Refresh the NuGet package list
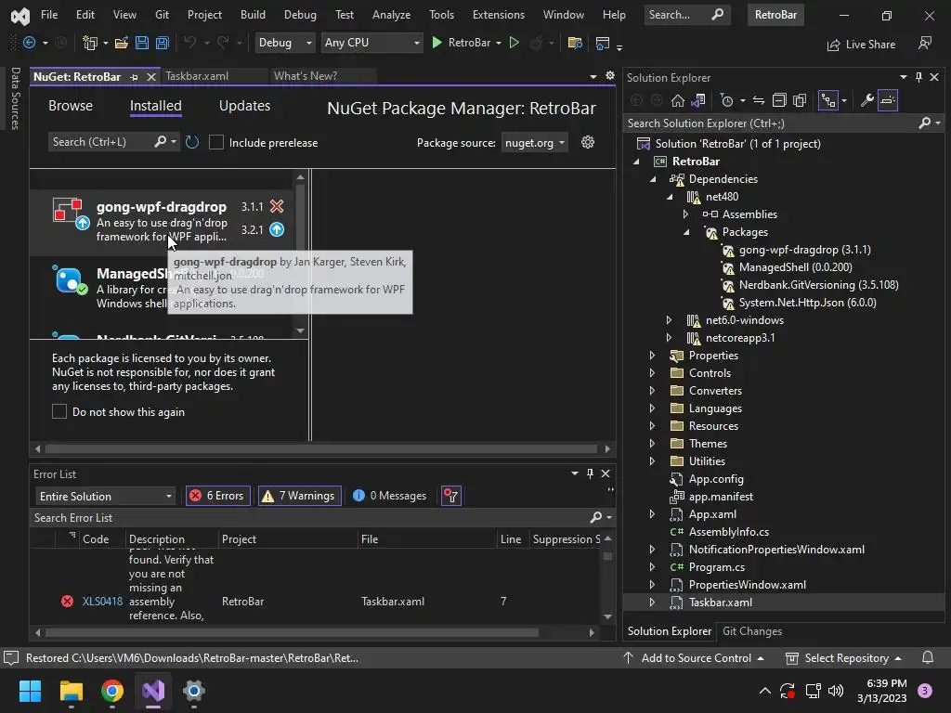Image resolution: width=951 pixels, height=713 pixels. click(x=191, y=142)
